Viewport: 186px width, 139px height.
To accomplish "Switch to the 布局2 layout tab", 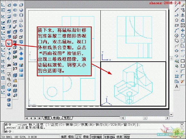I will [67, 118].
